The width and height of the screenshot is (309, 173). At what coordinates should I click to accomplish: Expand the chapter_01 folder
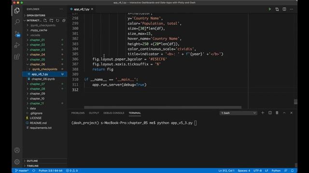[x=37, y=40]
